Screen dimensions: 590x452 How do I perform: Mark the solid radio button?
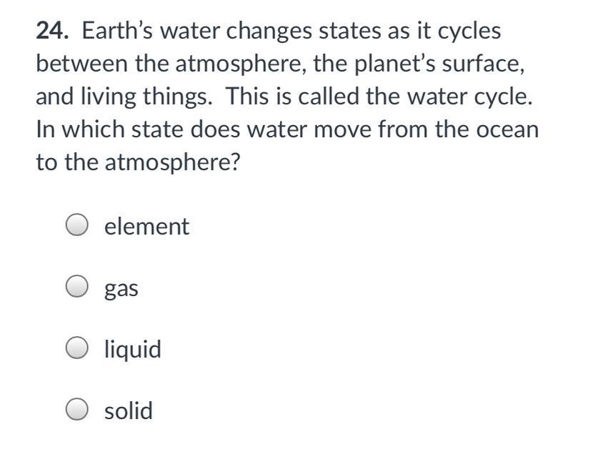[77, 411]
